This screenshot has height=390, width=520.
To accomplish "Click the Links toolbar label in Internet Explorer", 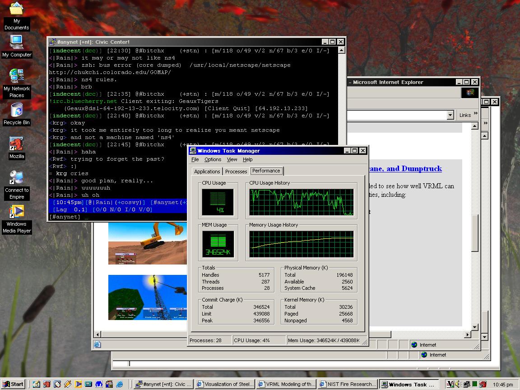I will tap(465, 115).
